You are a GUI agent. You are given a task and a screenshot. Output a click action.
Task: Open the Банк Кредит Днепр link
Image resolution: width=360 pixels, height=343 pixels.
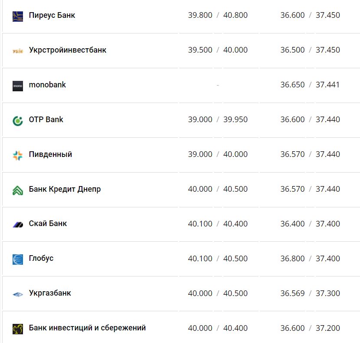point(65,189)
